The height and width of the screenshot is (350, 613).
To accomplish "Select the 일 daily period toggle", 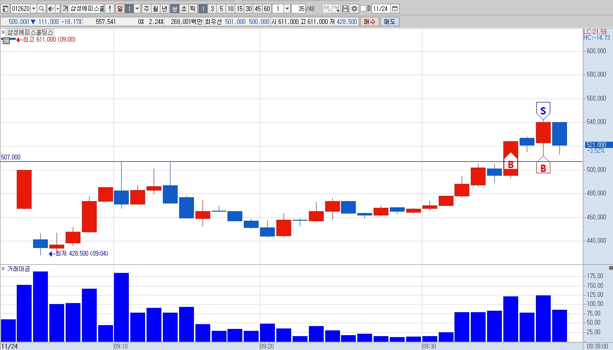I will 120,9.
